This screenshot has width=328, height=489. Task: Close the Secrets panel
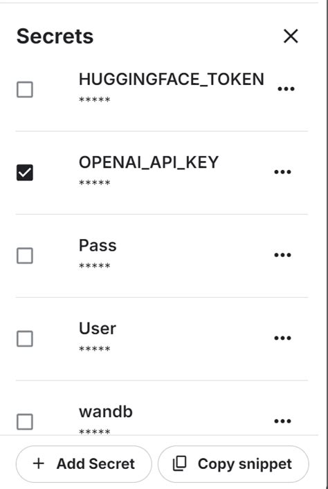(x=291, y=36)
